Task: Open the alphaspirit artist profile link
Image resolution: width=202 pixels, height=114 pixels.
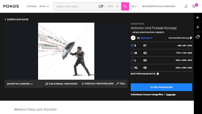Action: [x=146, y=38]
